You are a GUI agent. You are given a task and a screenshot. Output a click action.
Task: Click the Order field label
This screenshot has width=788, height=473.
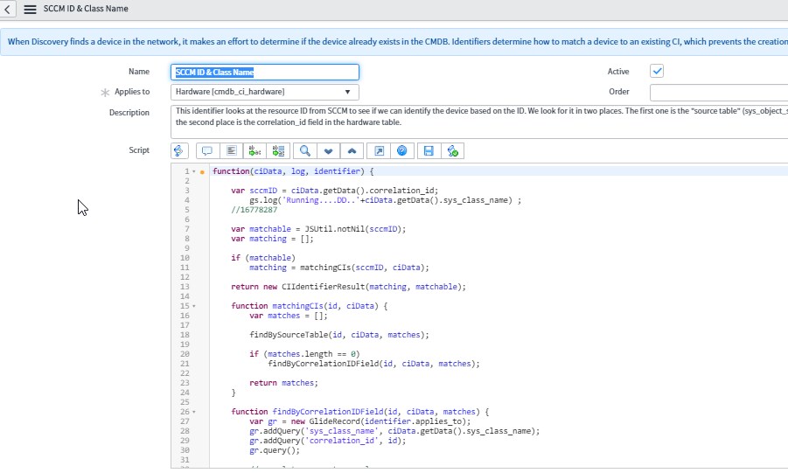(619, 92)
